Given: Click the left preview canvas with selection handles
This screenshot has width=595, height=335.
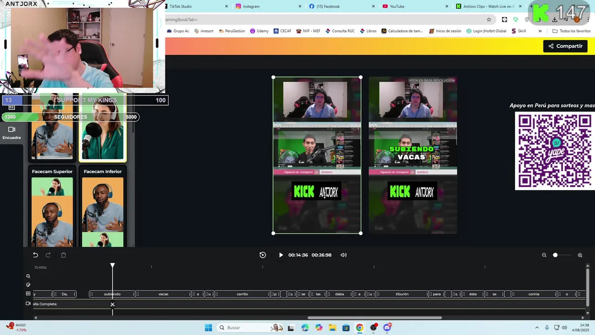Looking at the screenshot, I should point(317,155).
